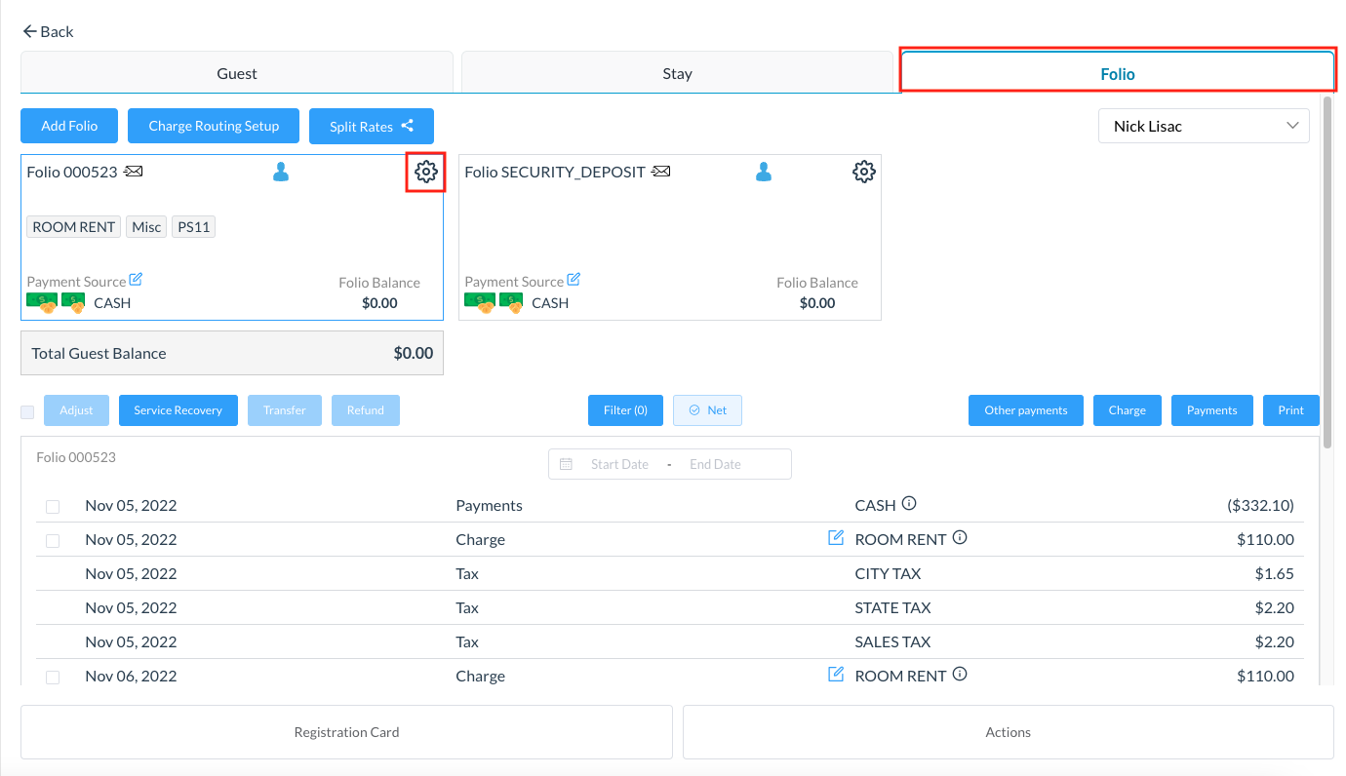Edit Payment Source on Folio 000523
The height and width of the screenshot is (776, 1346).
click(x=136, y=280)
